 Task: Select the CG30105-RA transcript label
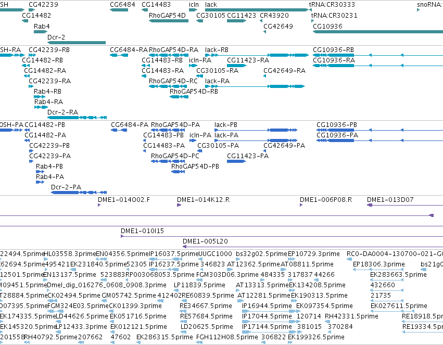coord(217,71)
